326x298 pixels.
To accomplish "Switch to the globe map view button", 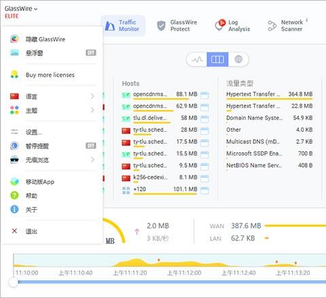I will 238,60.
